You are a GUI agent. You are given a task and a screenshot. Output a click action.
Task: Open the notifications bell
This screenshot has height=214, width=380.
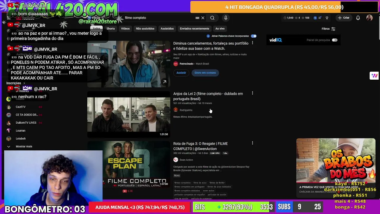[358, 18]
